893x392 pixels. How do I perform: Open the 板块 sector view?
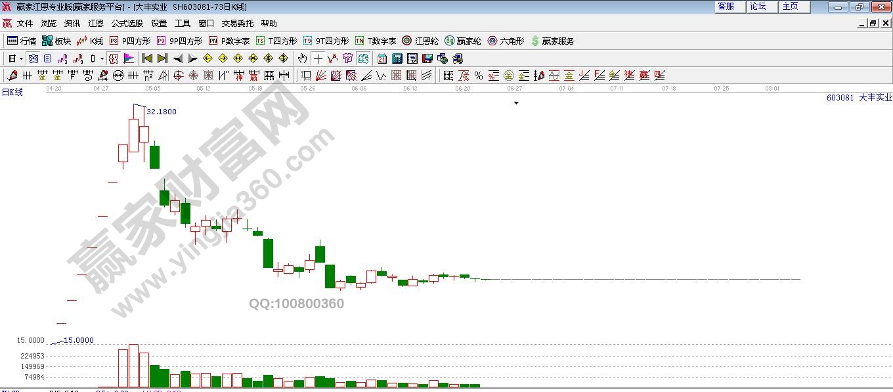(x=56, y=41)
